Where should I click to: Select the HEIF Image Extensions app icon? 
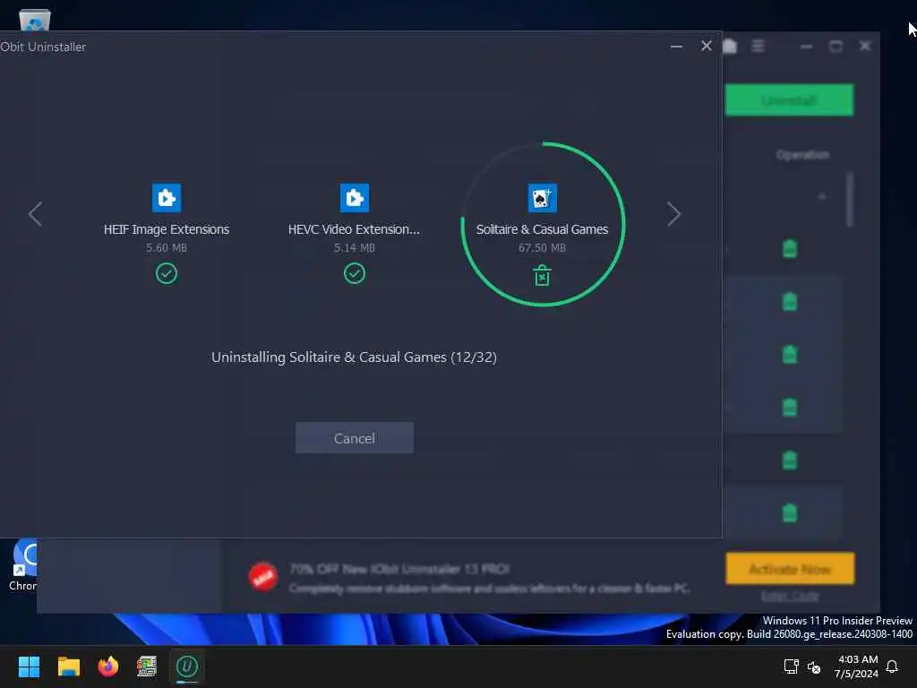[x=167, y=198]
